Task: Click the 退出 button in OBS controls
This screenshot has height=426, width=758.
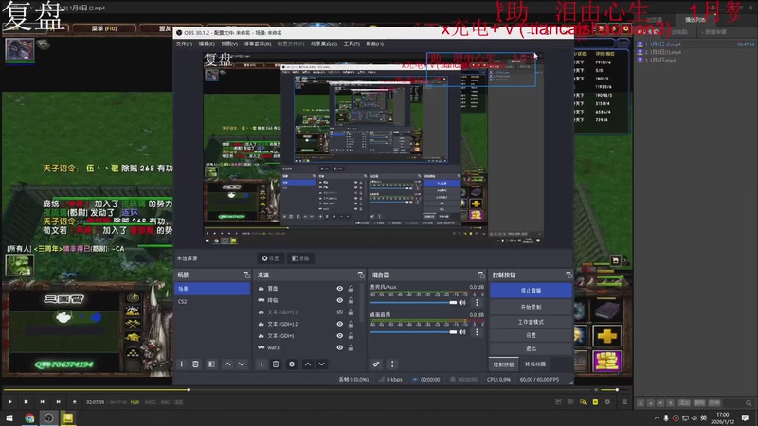Action: tap(531, 348)
